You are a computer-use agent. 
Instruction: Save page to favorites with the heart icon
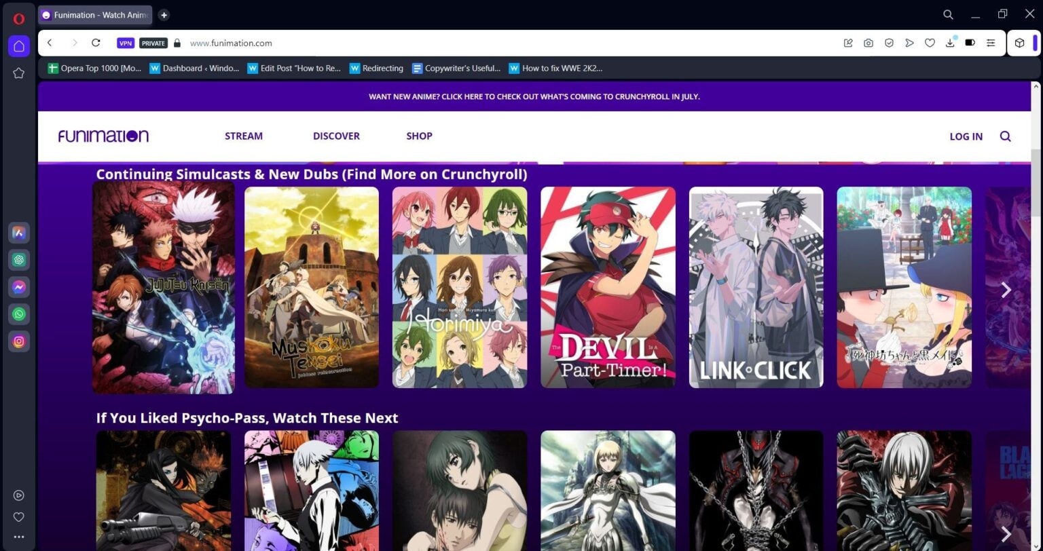click(x=930, y=43)
